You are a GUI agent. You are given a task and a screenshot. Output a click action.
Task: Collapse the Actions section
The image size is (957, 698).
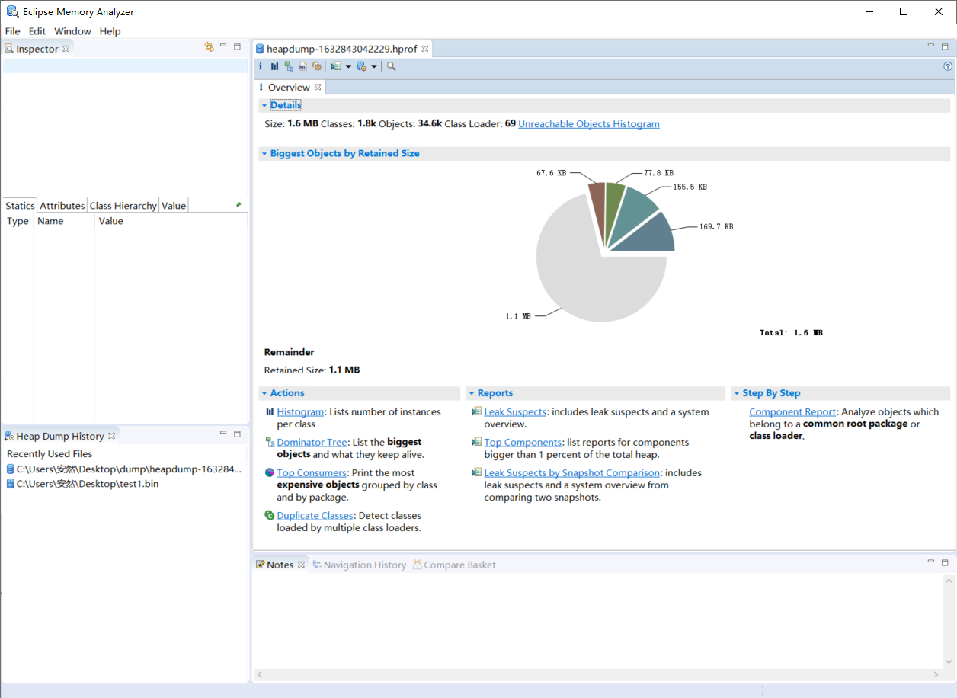tap(264, 393)
